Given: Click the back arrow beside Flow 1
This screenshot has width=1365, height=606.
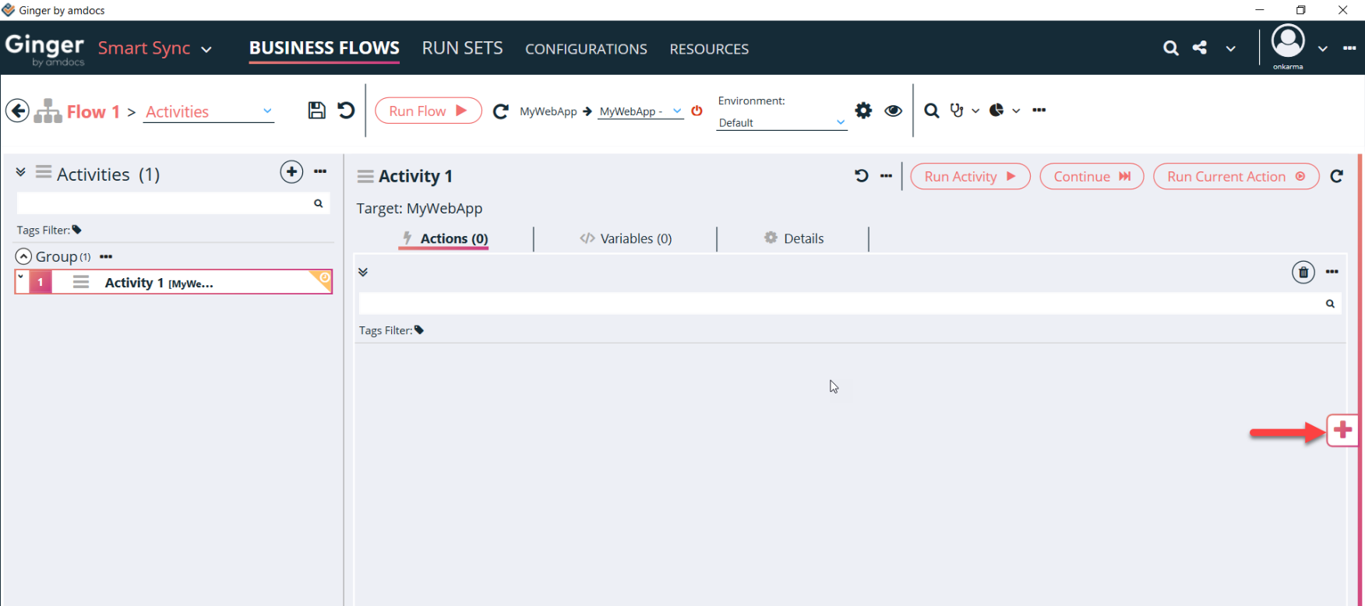Looking at the screenshot, I should point(17,111).
